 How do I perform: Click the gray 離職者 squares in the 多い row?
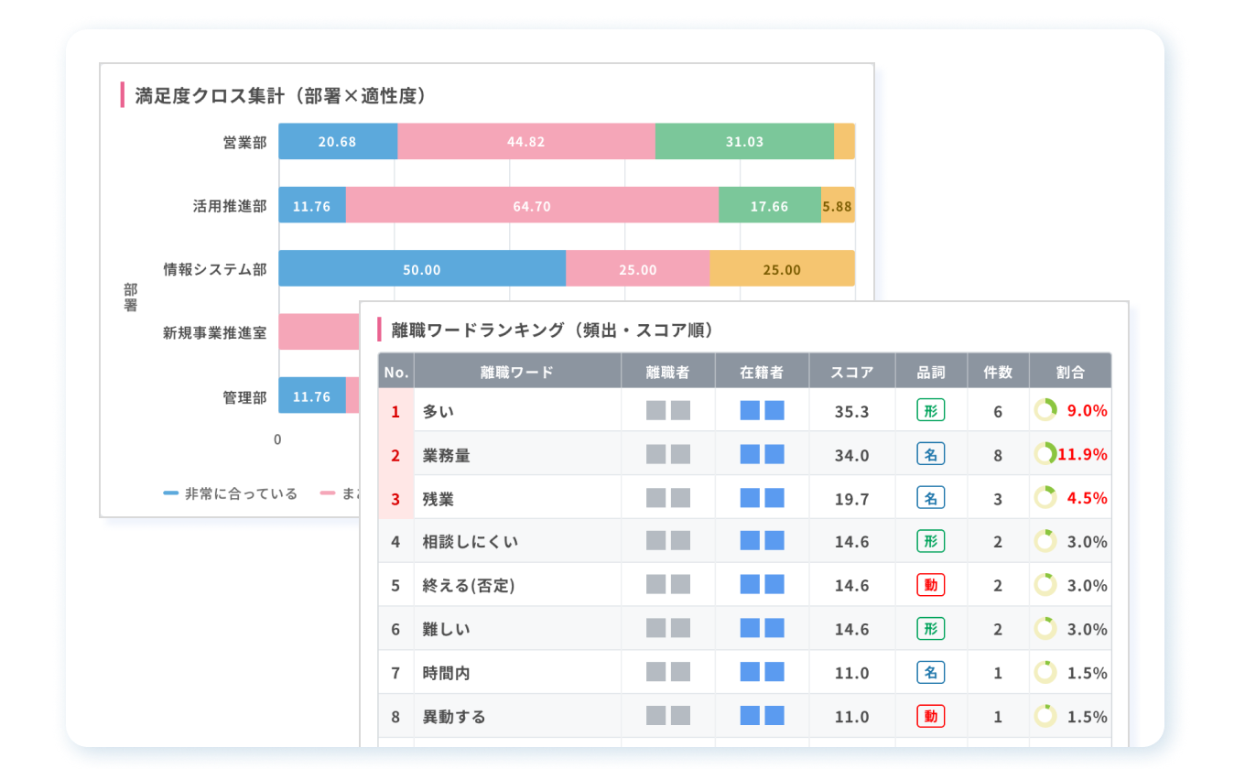pos(668,410)
